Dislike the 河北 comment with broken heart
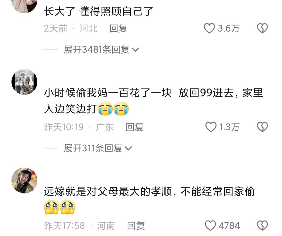Screen dimensions: 282x236 pos(262,28)
